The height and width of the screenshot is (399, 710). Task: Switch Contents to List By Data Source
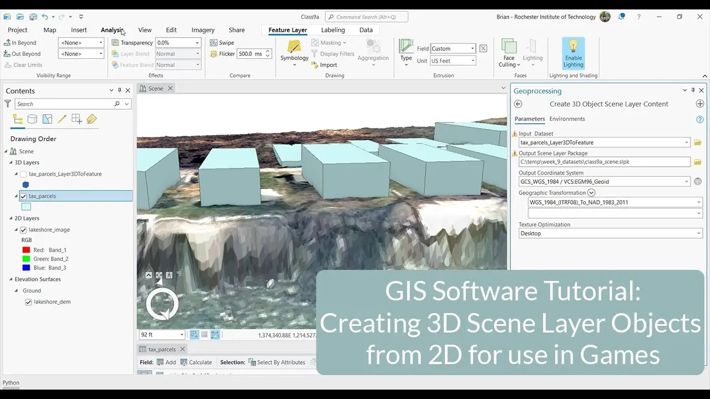(x=33, y=119)
